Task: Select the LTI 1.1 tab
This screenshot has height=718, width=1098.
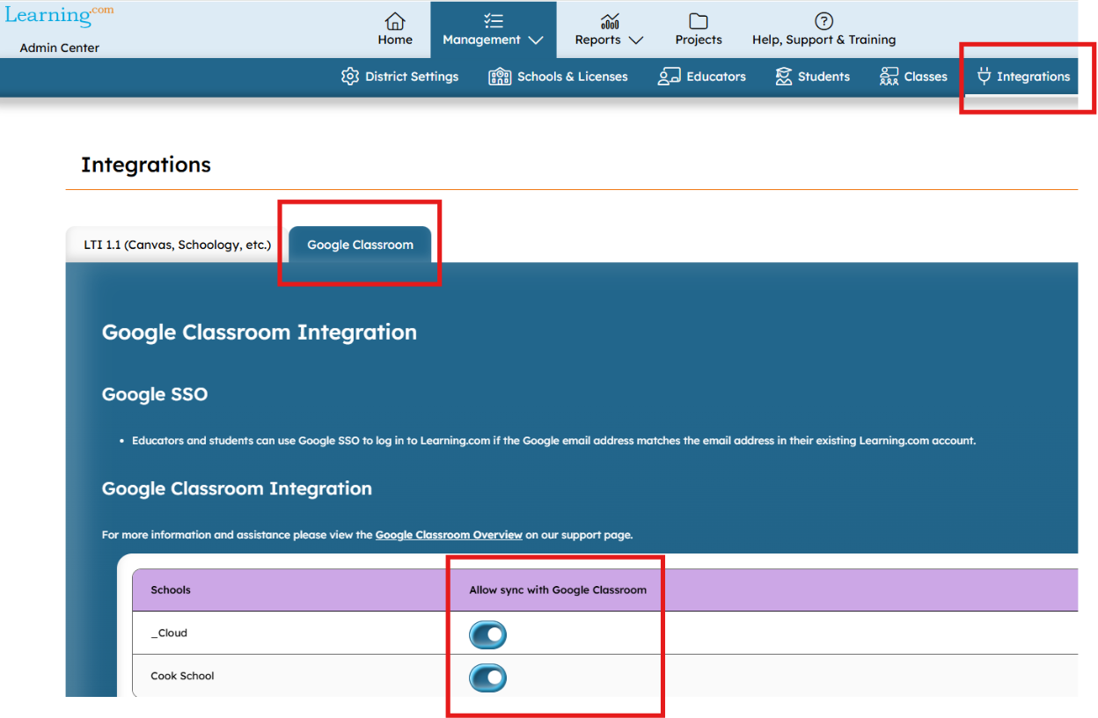Action: pos(178,245)
